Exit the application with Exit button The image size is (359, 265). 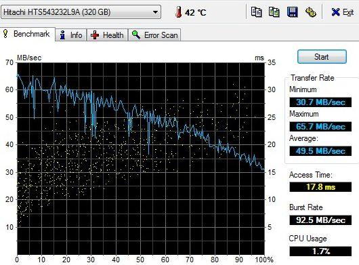click(x=342, y=12)
